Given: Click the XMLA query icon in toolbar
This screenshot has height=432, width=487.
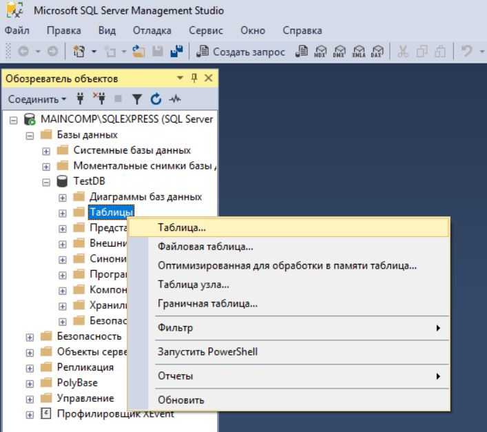Looking at the screenshot, I should point(358,52).
